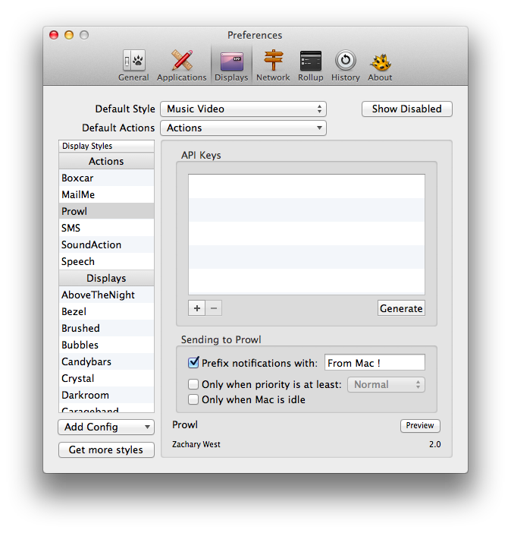
Task: Select SMS action
Action: click(106, 228)
